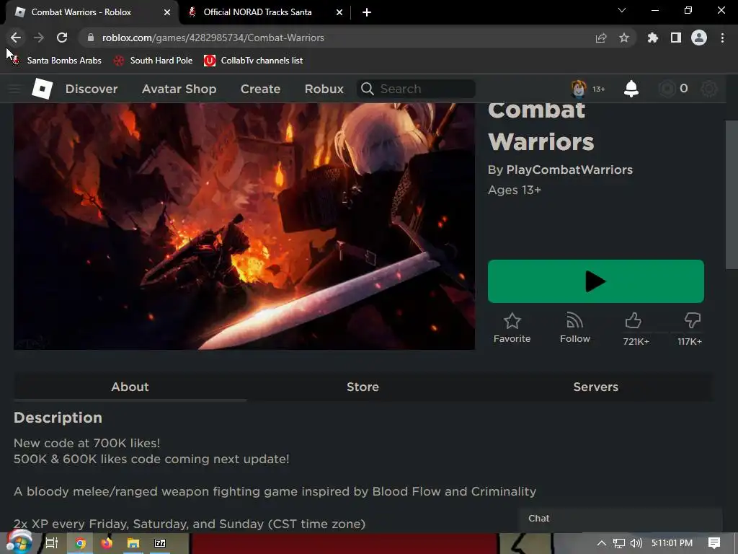Toggle the Chrome side panel
738x554 pixels.
pyautogui.click(x=676, y=38)
